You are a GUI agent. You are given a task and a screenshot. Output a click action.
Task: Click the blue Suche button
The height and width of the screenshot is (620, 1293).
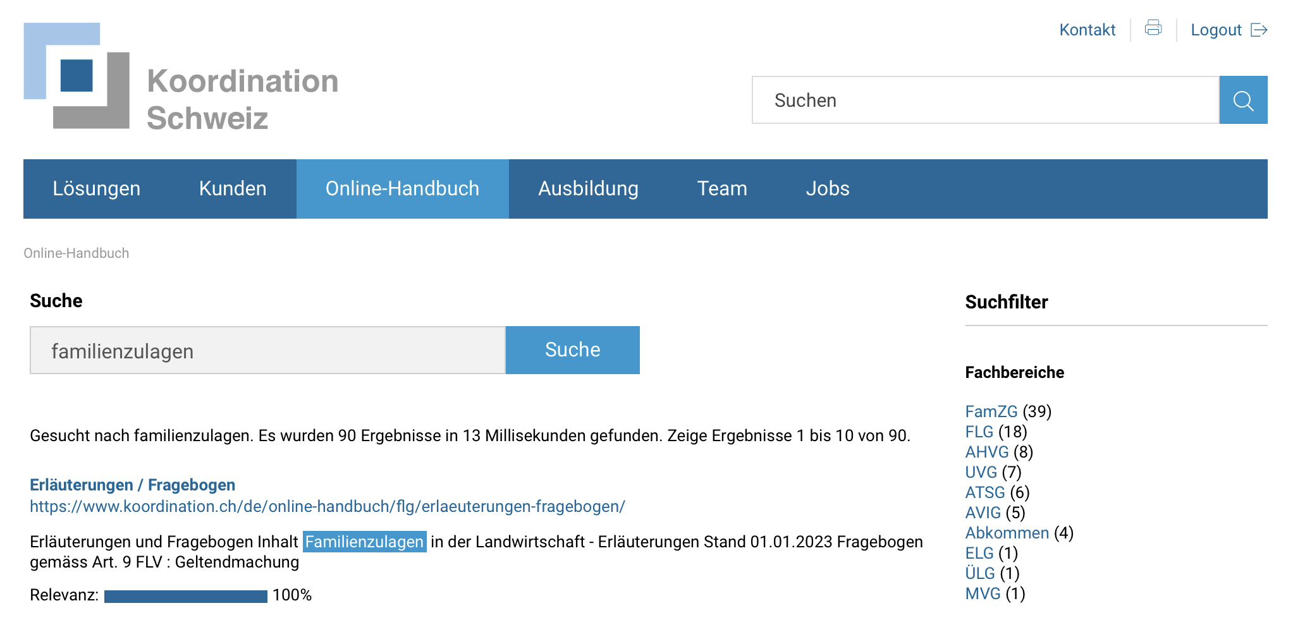click(x=573, y=350)
